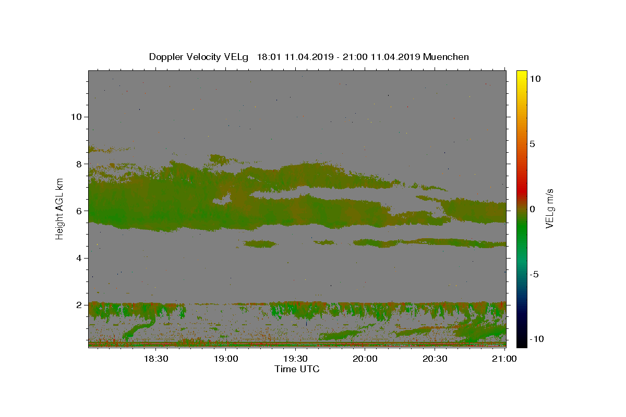This screenshot has width=626, height=417.
Task: Click the 'Time UTC' axis label
Action: coord(297,369)
